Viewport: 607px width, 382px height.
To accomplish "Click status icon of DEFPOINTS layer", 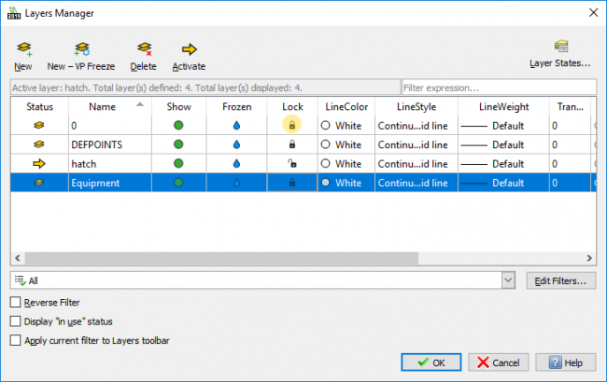I will point(39,144).
